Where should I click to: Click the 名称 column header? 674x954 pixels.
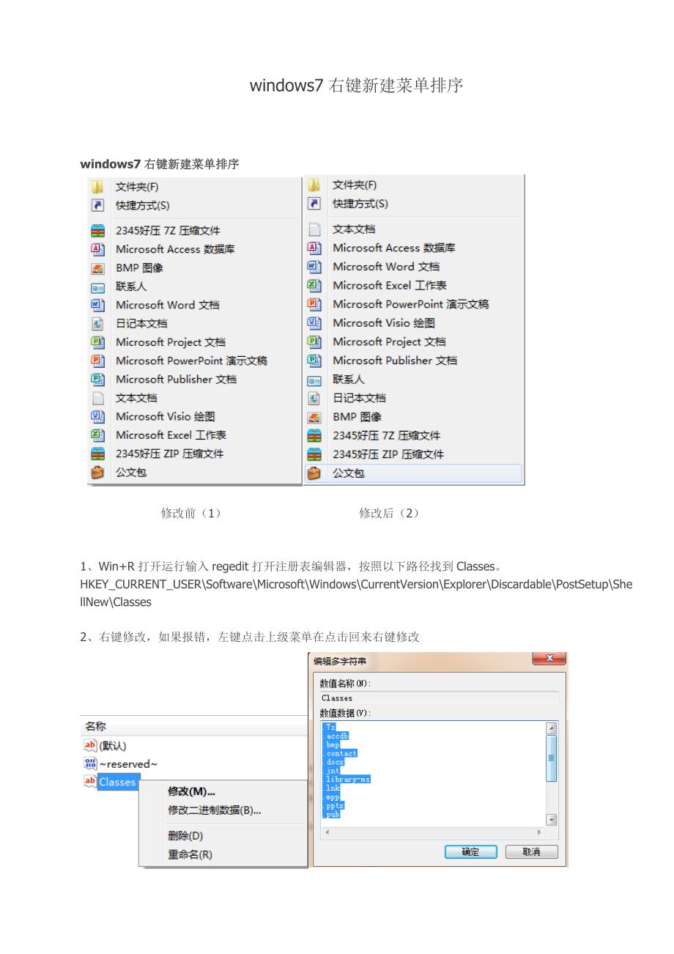[96, 726]
